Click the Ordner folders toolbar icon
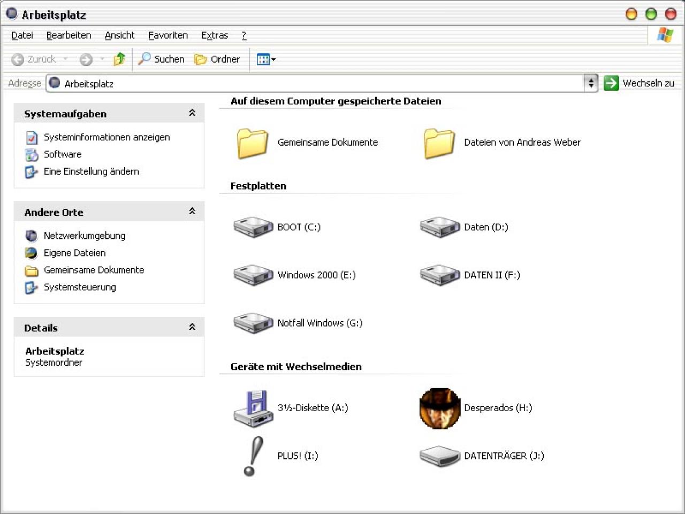The height and width of the screenshot is (514, 685). click(x=201, y=59)
